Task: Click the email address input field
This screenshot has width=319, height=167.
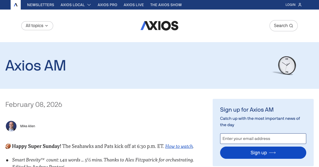Action: (263, 139)
